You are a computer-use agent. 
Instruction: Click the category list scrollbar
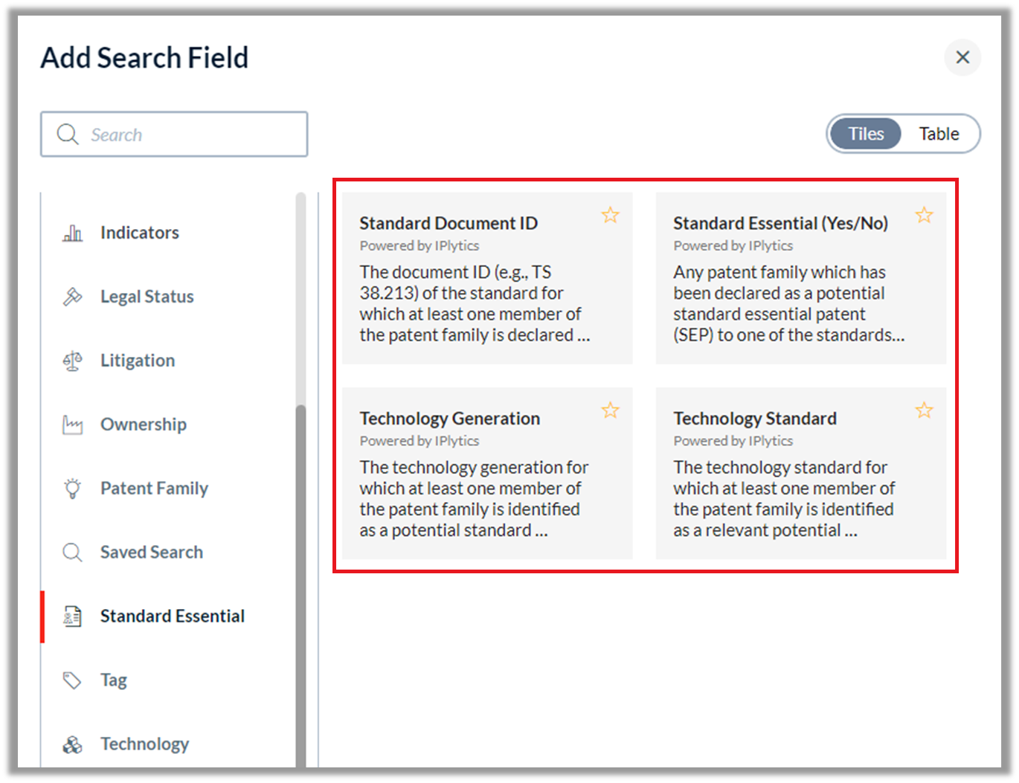tap(300, 586)
